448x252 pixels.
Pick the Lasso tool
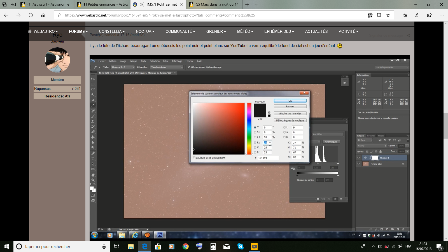click(x=93, y=89)
